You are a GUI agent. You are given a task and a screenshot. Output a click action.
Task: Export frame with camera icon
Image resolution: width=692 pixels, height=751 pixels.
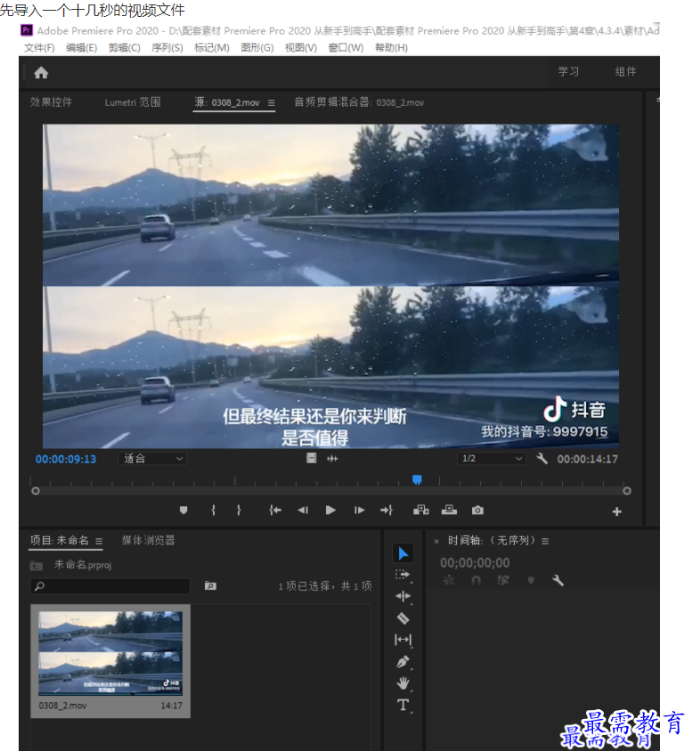(x=477, y=510)
